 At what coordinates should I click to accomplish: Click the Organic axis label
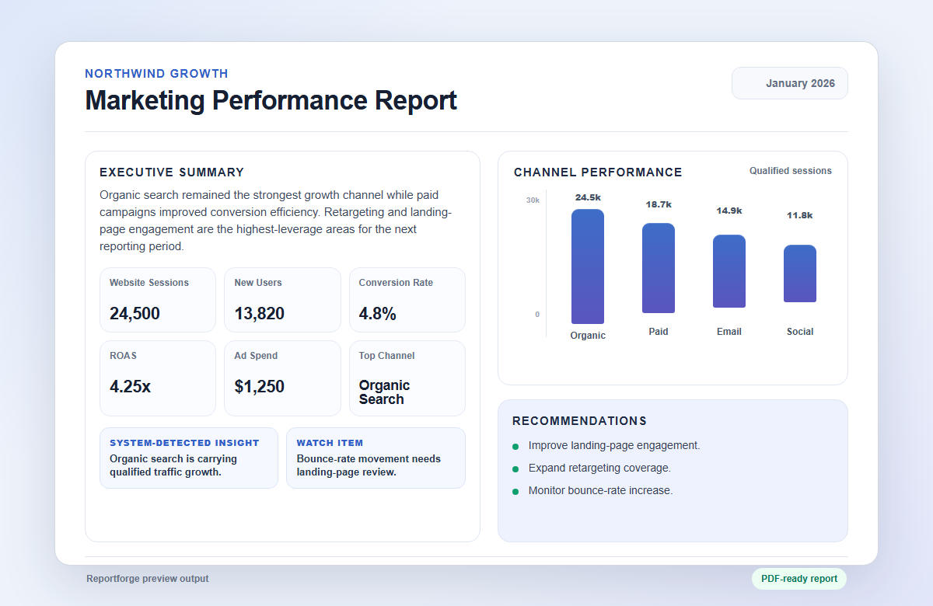pos(588,336)
